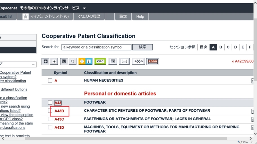The width and height of the screenshot is (257, 144).
Task: Click the 検索 search button
Action: tap(142, 47)
